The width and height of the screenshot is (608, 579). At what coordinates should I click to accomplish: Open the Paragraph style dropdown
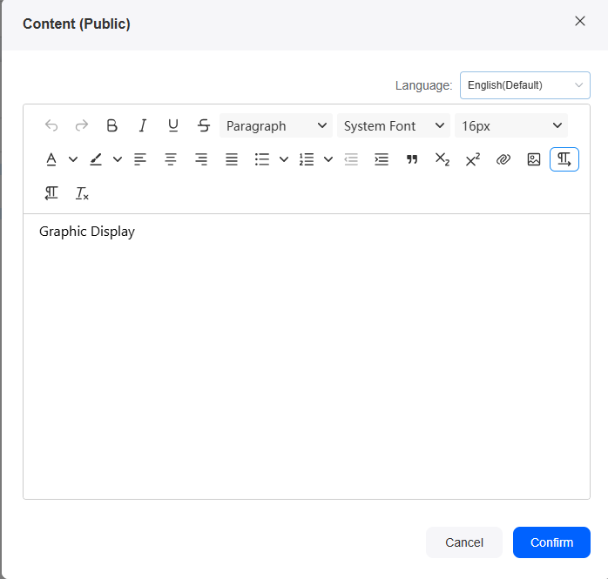(x=276, y=125)
